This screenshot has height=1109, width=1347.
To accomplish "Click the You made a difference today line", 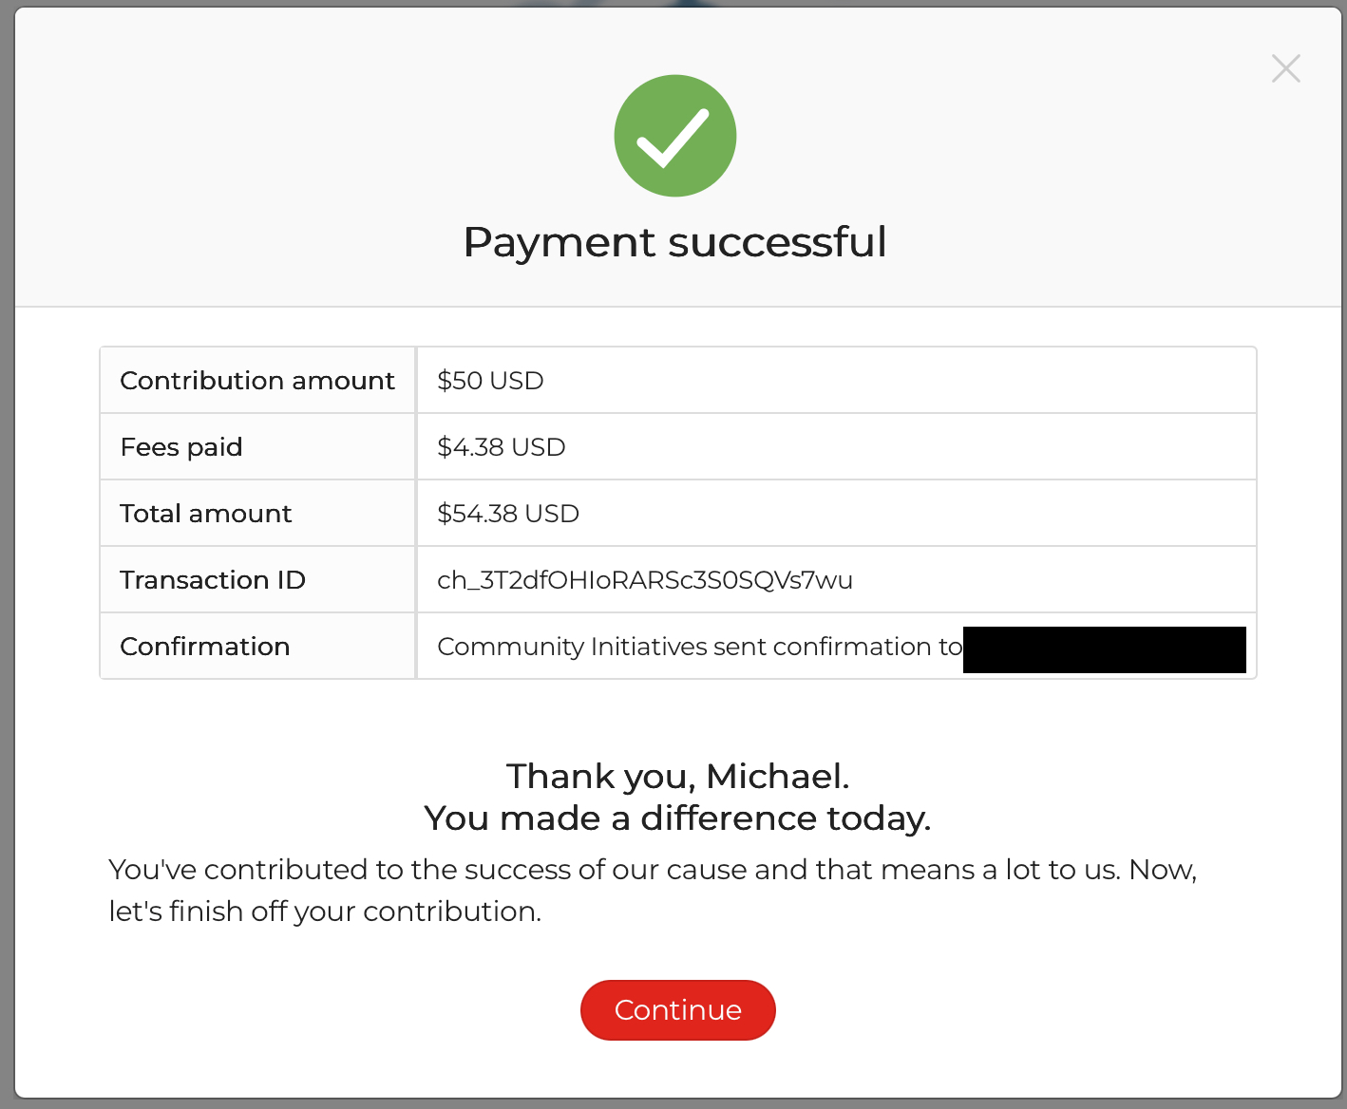I will pyautogui.click(x=677, y=818).
